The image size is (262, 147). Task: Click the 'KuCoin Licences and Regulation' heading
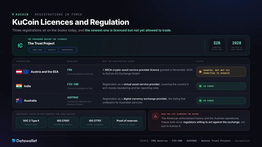pos(71,22)
